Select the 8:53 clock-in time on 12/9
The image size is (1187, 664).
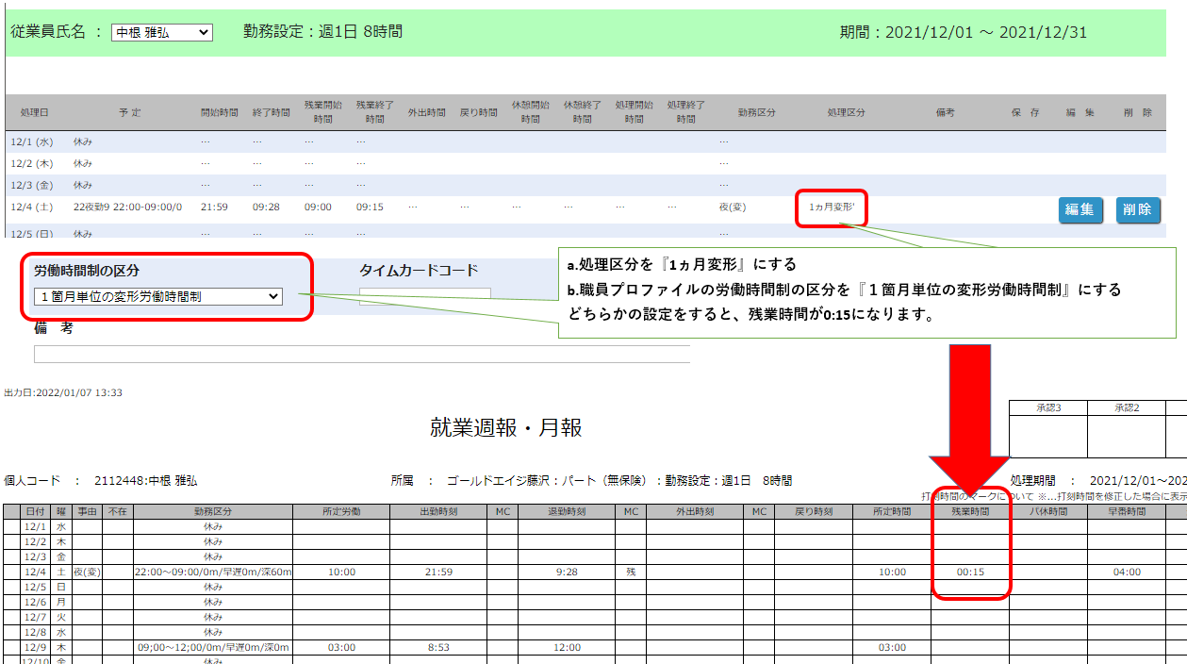coord(439,648)
